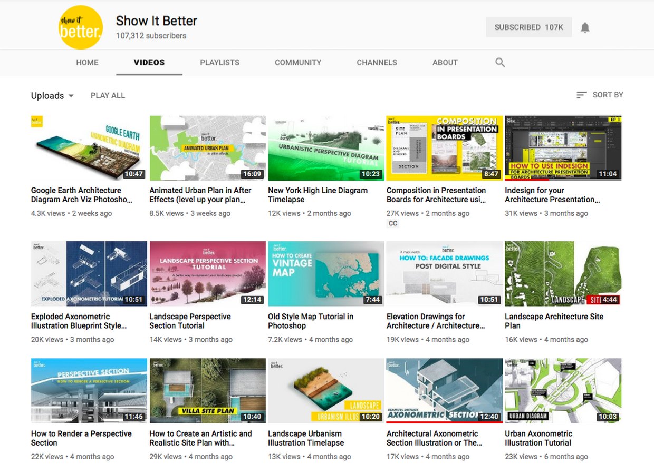Open Urbanistic Perspective Diagram thumbnail
The height and width of the screenshot is (474, 654).
click(x=326, y=148)
